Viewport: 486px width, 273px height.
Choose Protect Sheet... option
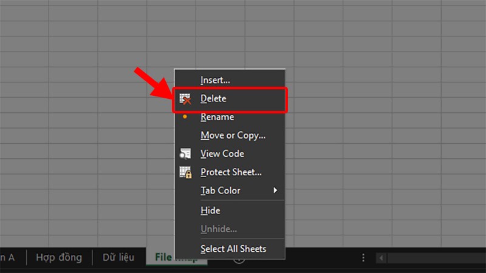point(230,172)
